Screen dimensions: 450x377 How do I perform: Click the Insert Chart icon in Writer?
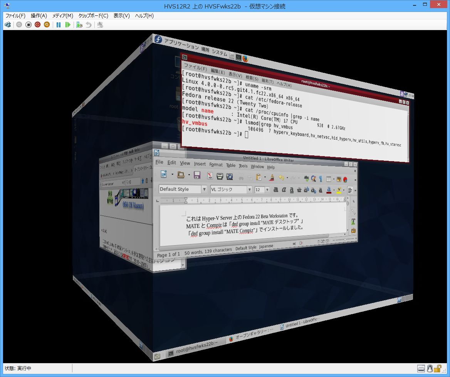345,180
